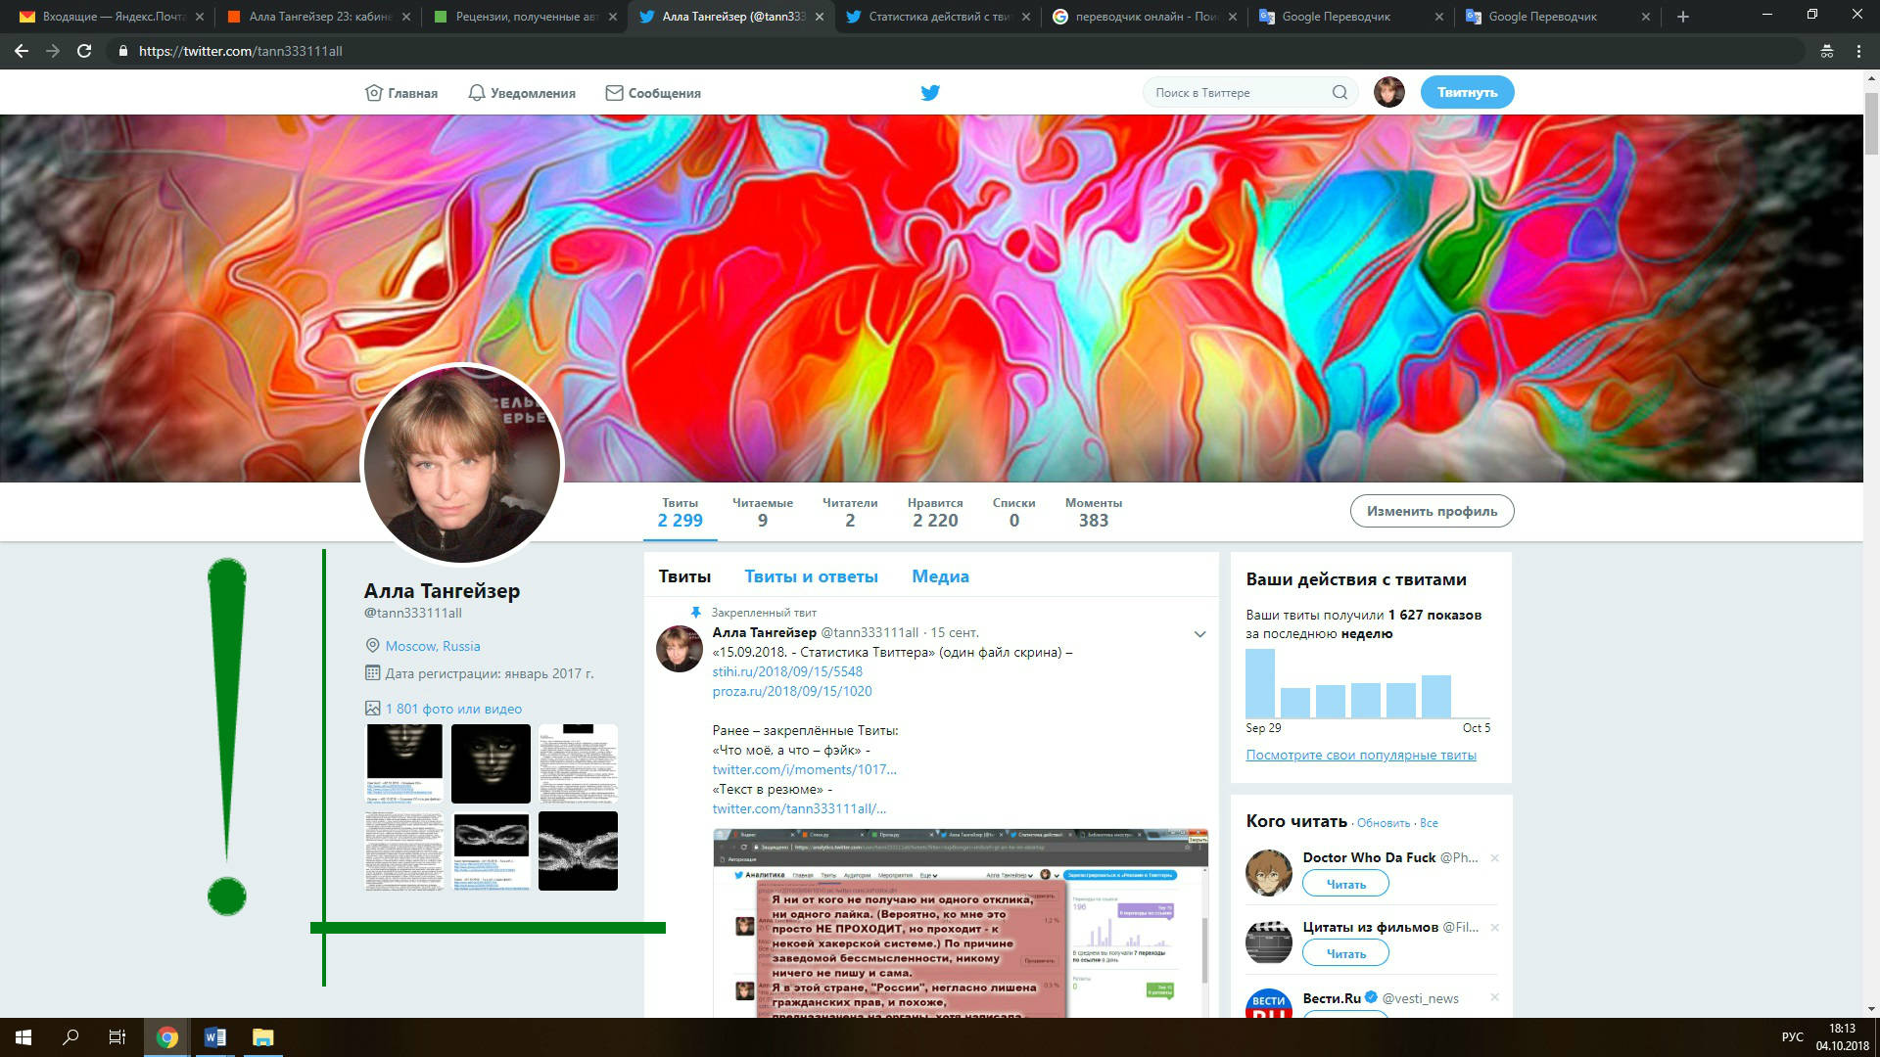
Task: Click the search magnifier icon in Twitter search
Action: point(1339,93)
